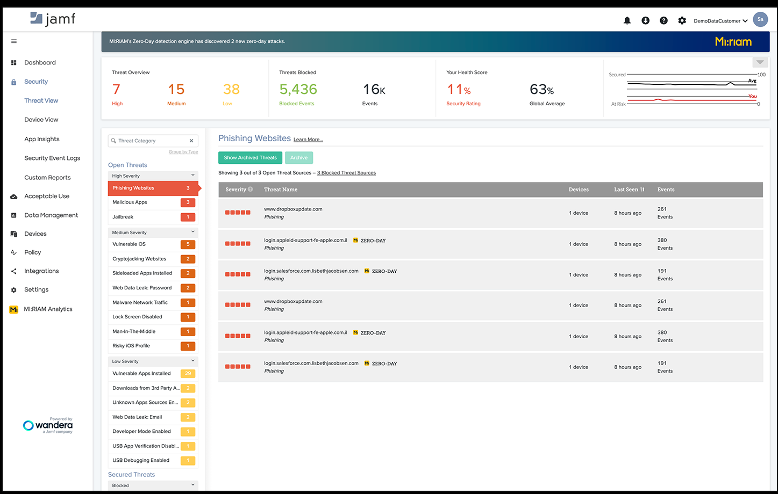Open the settings gear icon in header
The width and height of the screenshot is (778, 494).
(x=682, y=20)
